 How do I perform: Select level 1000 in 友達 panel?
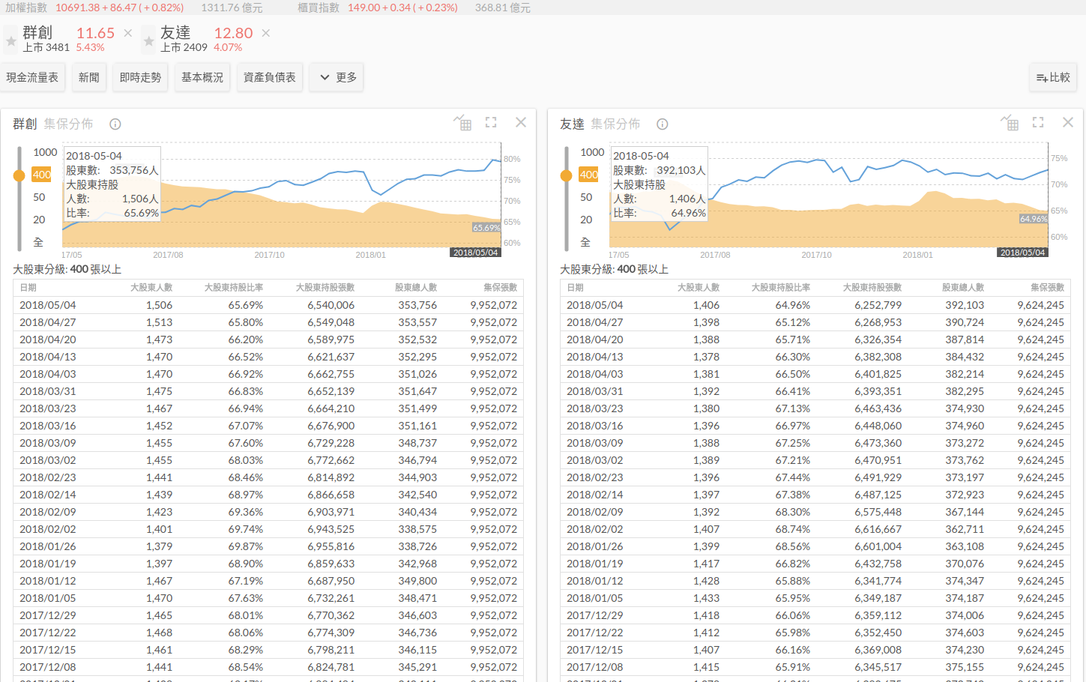592,152
